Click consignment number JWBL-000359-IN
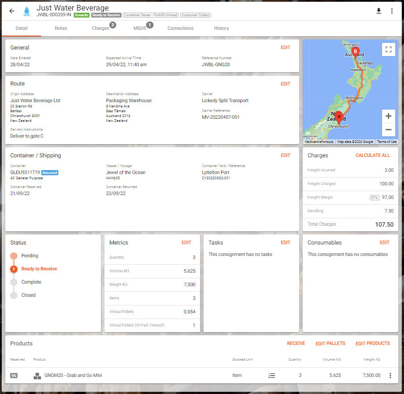This screenshot has height=394, width=404. point(54,14)
